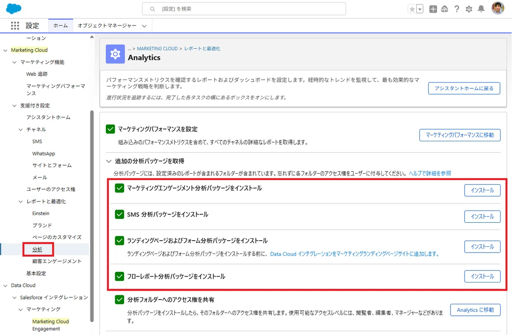Select Einstein in the sidebar
Image resolution: width=512 pixels, height=335 pixels.
pos(41,213)
